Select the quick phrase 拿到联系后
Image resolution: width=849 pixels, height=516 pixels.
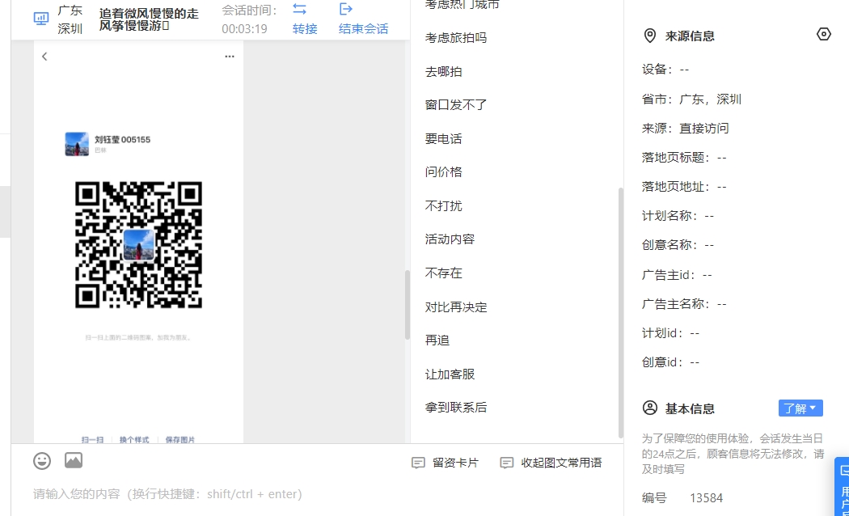pos(456,408)
